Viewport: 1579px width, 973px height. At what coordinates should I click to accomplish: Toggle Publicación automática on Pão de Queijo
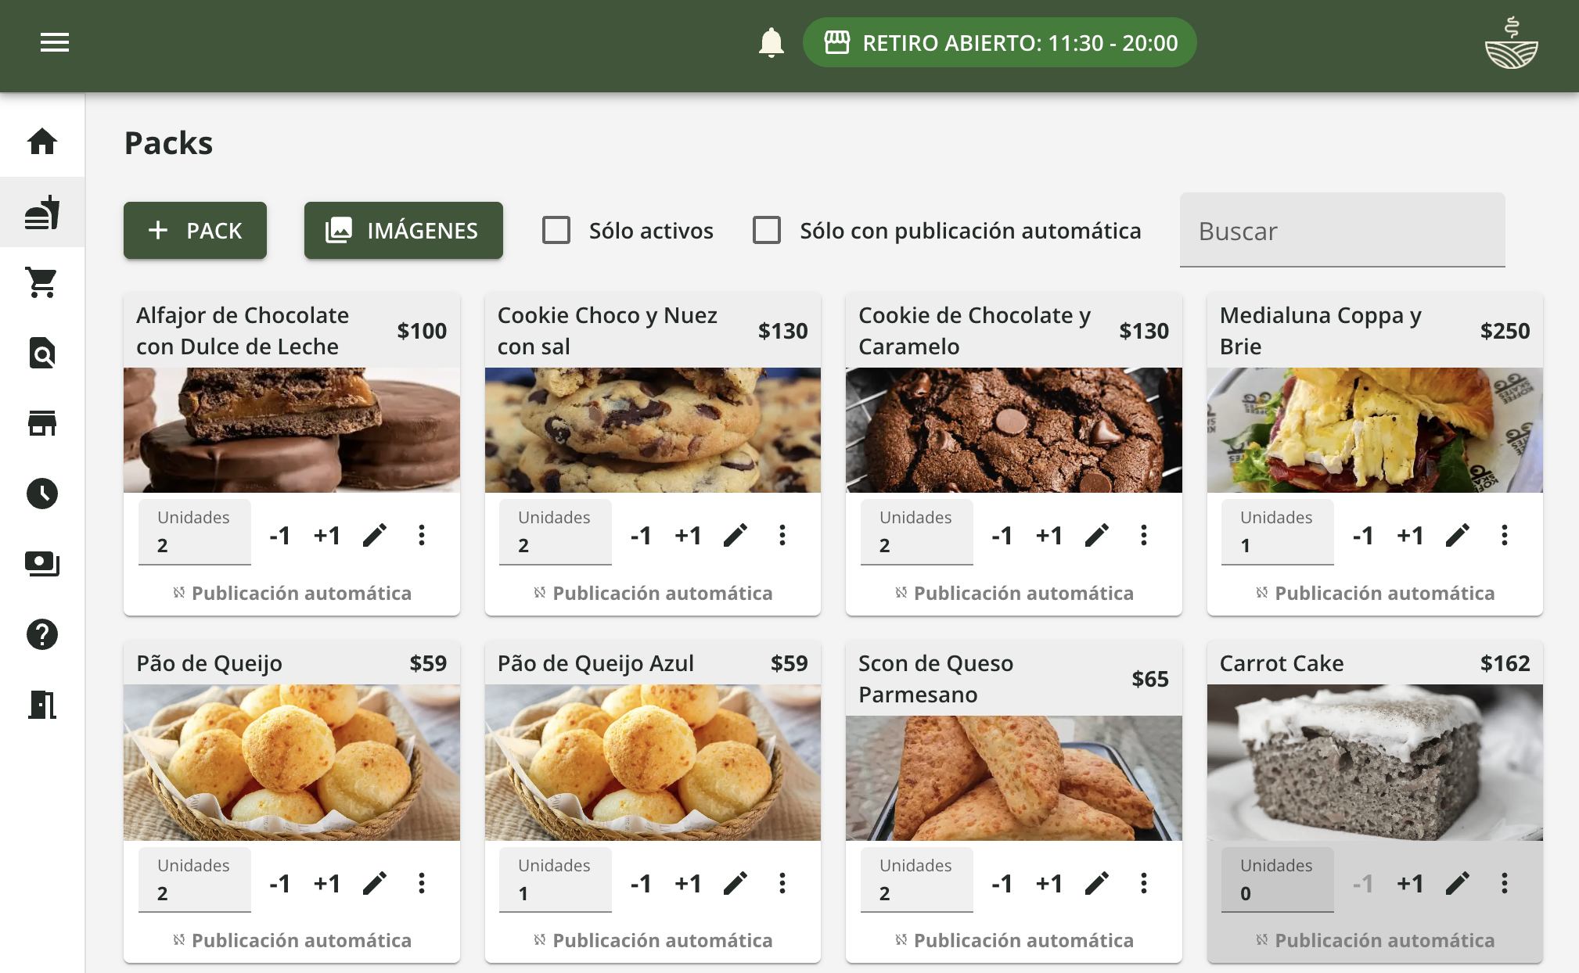[x=292, y=940]
